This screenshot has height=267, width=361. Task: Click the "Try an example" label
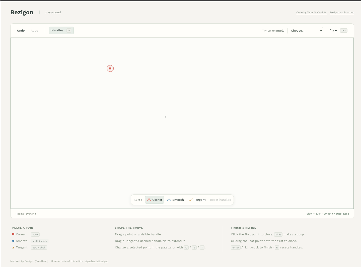pos(273,31)
